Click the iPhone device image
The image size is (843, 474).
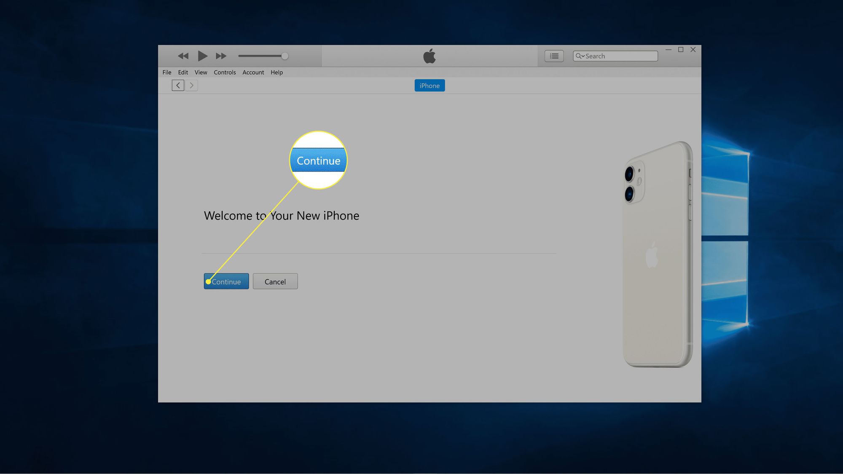tap(658, 254)
